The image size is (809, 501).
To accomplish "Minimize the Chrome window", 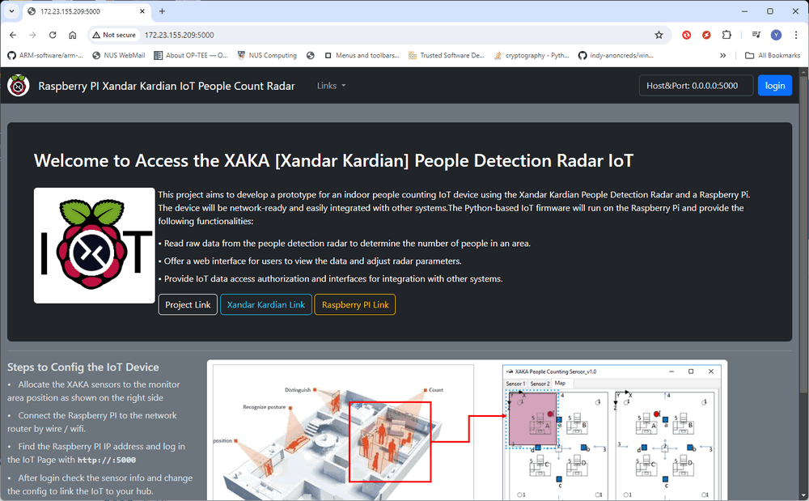I will pyautogui.click(x=744, y=11).
